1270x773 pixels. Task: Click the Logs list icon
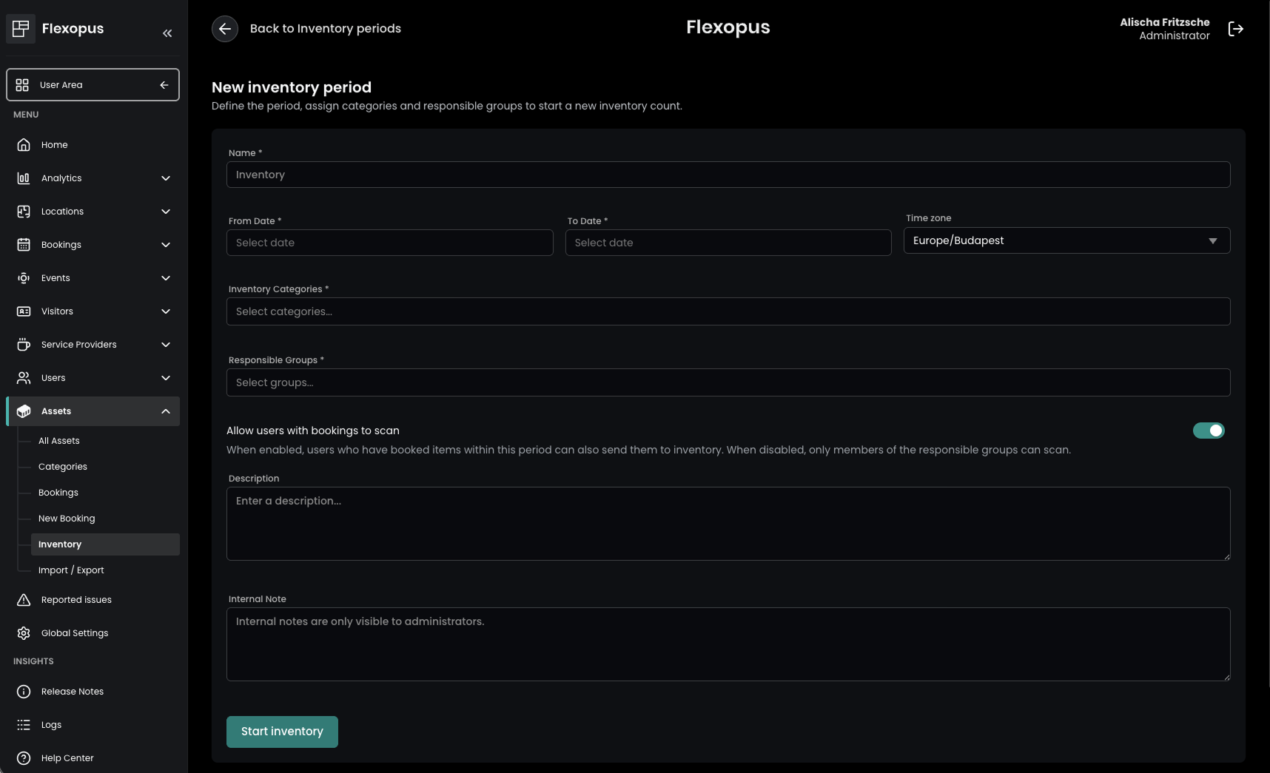pyautogui.click(x=24, y=725)
